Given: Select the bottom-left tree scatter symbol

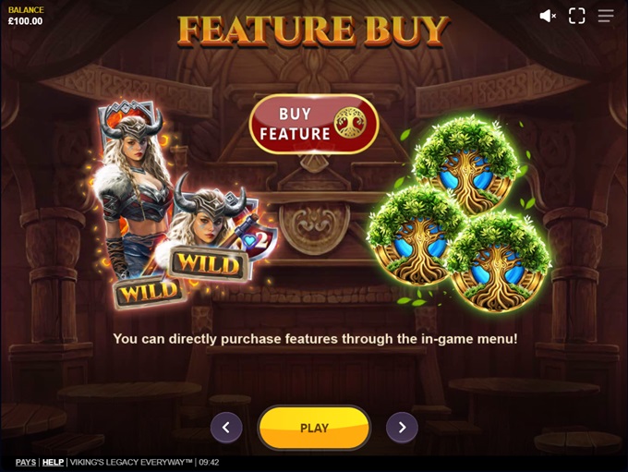Looking at the screenshot, I should [415, 236].
